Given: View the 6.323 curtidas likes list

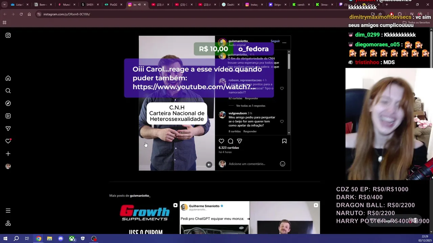Looking at the screenshot, I should click(229, 147).
